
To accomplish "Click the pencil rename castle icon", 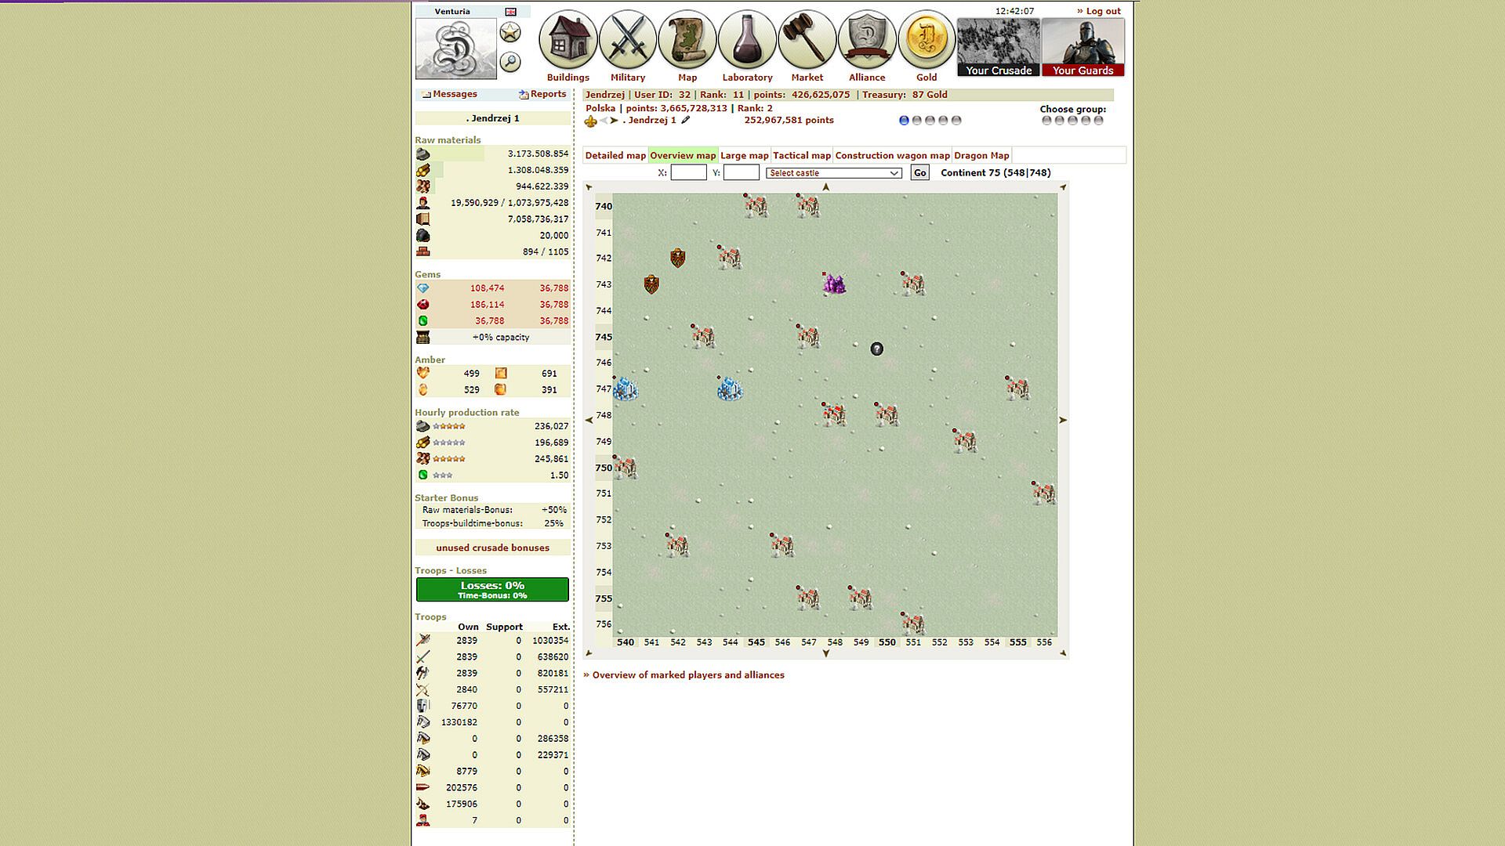I will [x=686, y=121].
